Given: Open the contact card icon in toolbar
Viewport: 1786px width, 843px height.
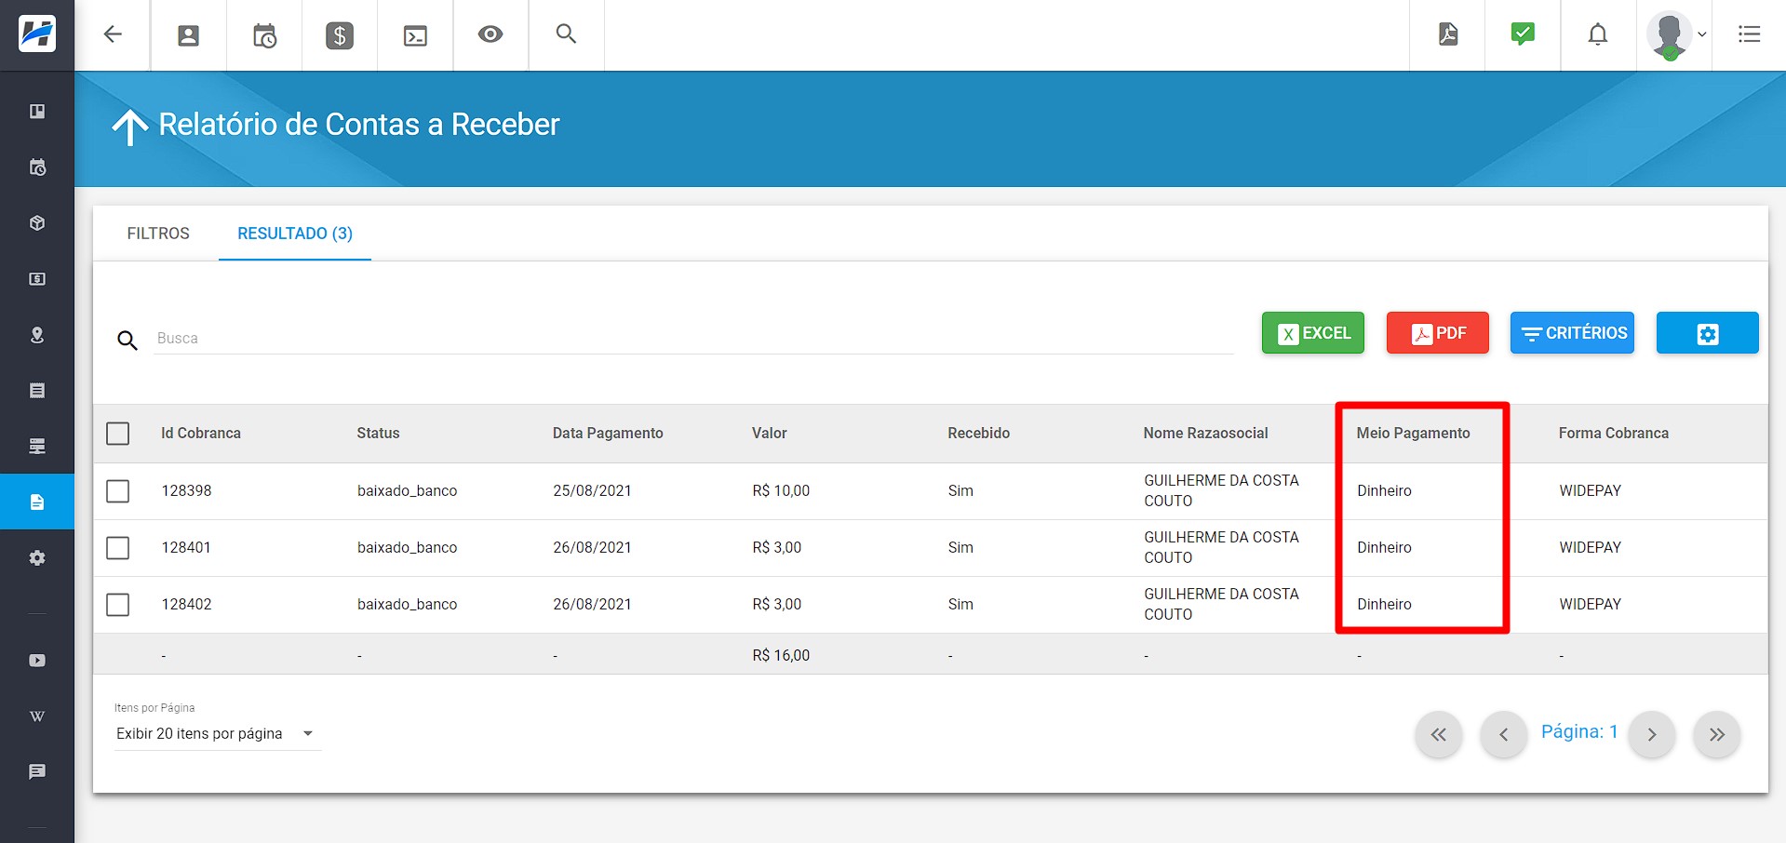Looking at the screenshot, I should click(188, 35).
